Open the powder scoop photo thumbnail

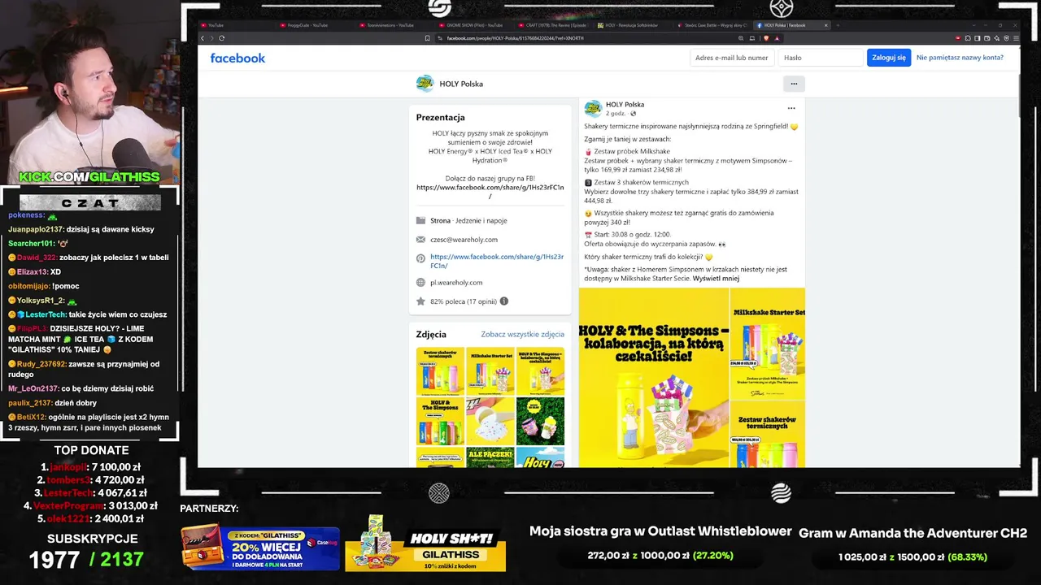(x=490, y=421)
